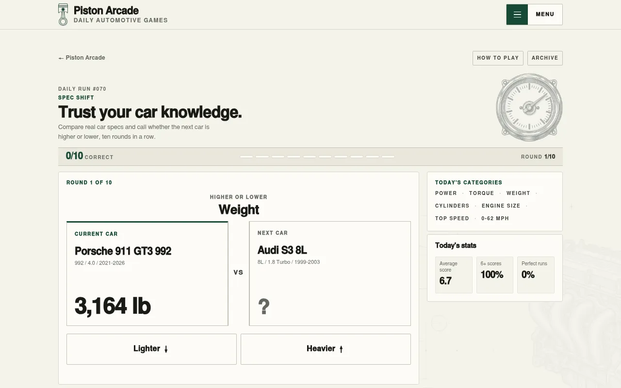621x388 pixels.
Task: Click the 992 / 4.0 / 2021-2026 subtitle
Action: (x=99, y=263)
